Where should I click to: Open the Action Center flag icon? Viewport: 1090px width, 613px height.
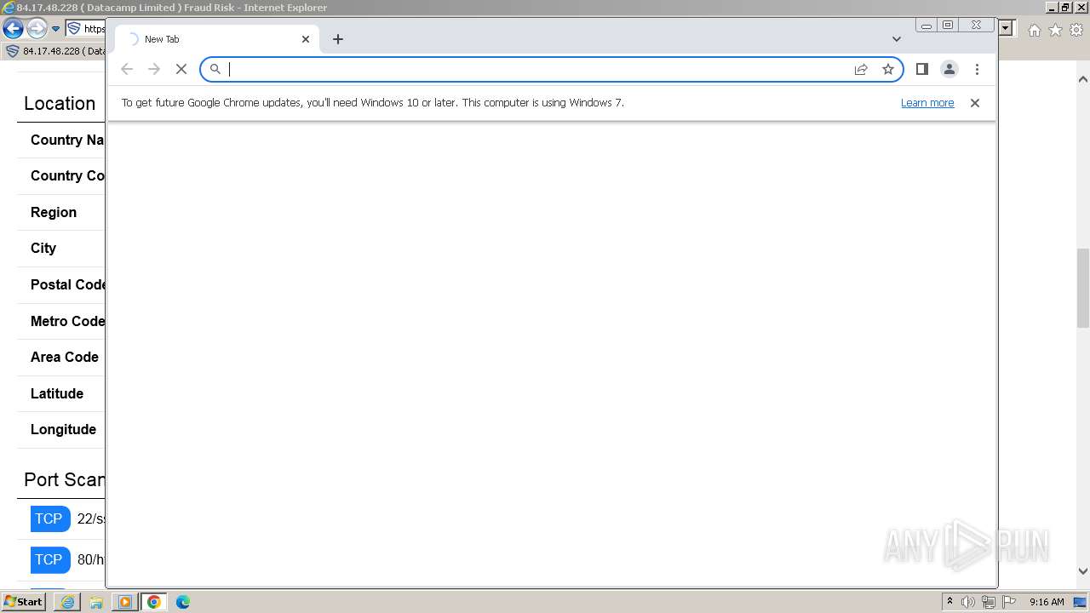click(1007, 602)
